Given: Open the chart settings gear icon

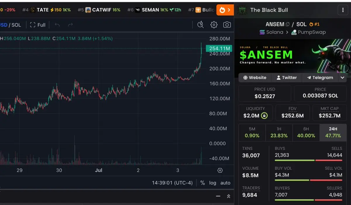Looking at the screenshot, I should pyautogui.click(x=214, y=25).
